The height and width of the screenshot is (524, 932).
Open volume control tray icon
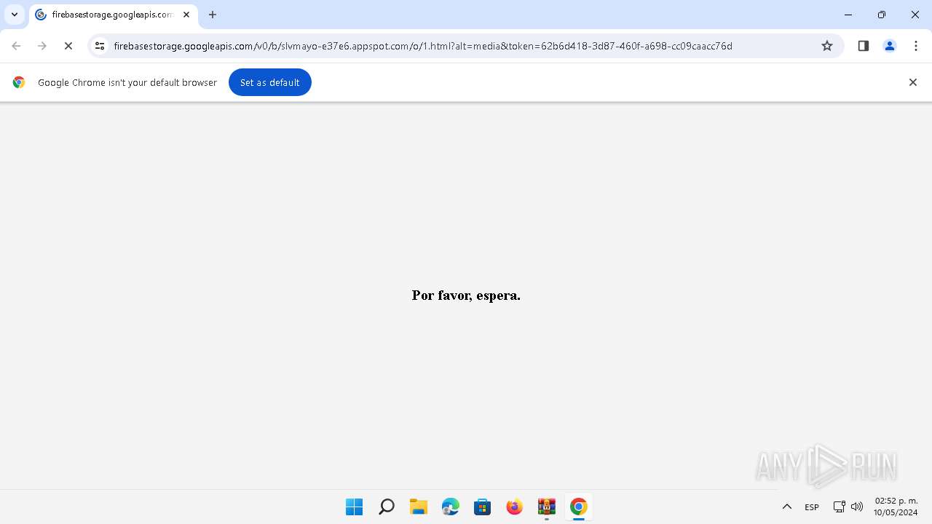pos(857,507)
